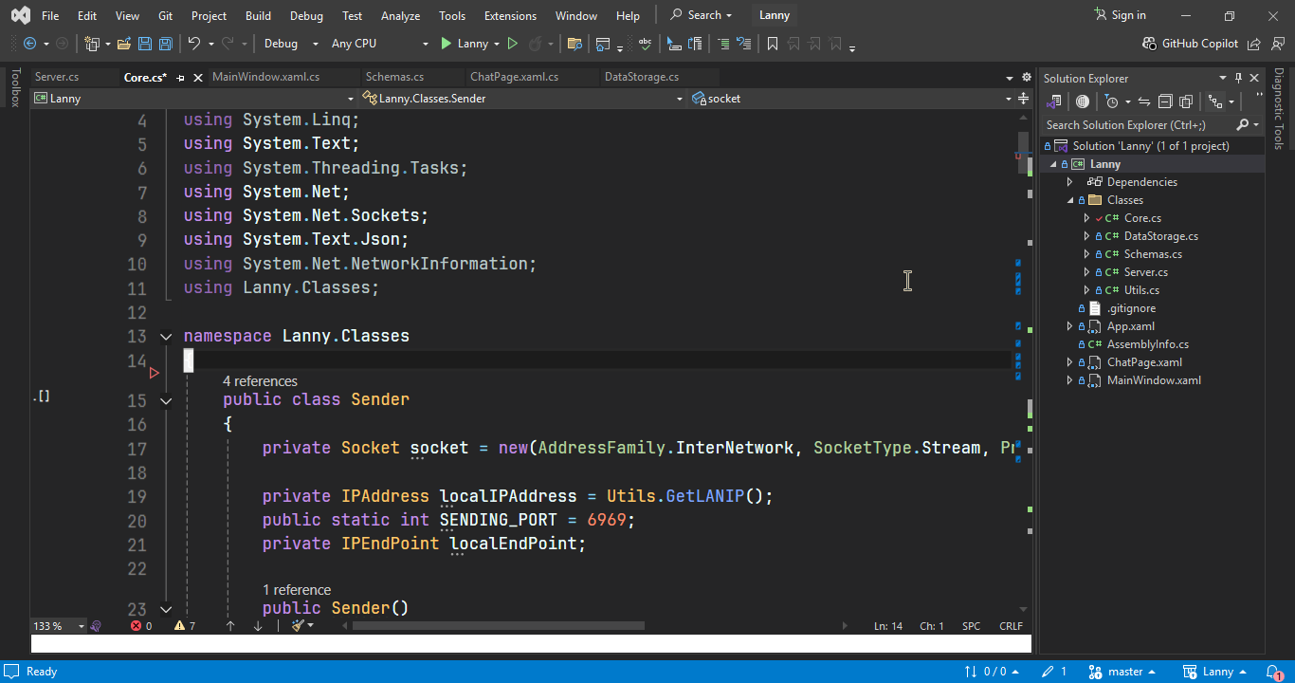Click the Share icon next to Copilot
Viewport: 1295px width, 683px height.
[x=1254, y=44]
